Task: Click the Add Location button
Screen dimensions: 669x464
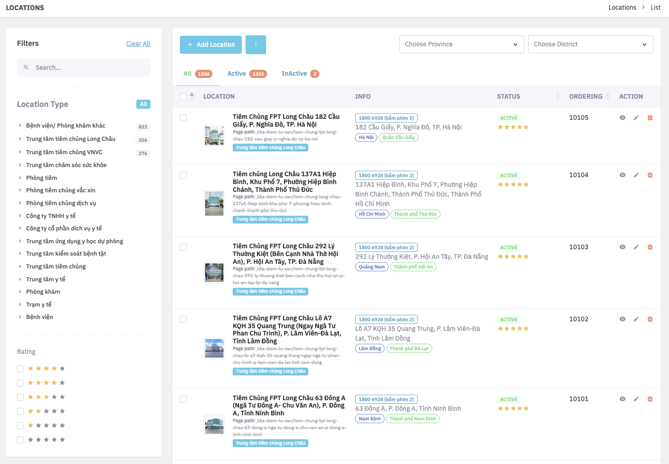Action: pyautogui.click(x=211, y=45)
